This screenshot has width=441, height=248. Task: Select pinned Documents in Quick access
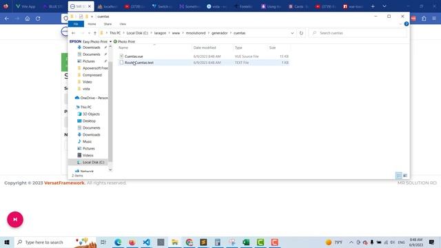click(x=92, y=54)
